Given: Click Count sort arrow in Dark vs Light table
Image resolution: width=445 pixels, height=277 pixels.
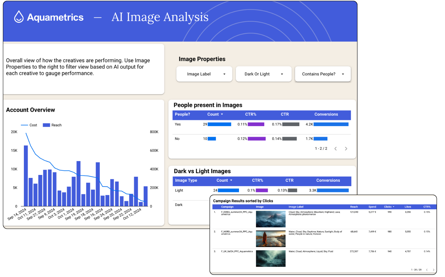Looking at the screenshot, I should [x=231, y=181].
